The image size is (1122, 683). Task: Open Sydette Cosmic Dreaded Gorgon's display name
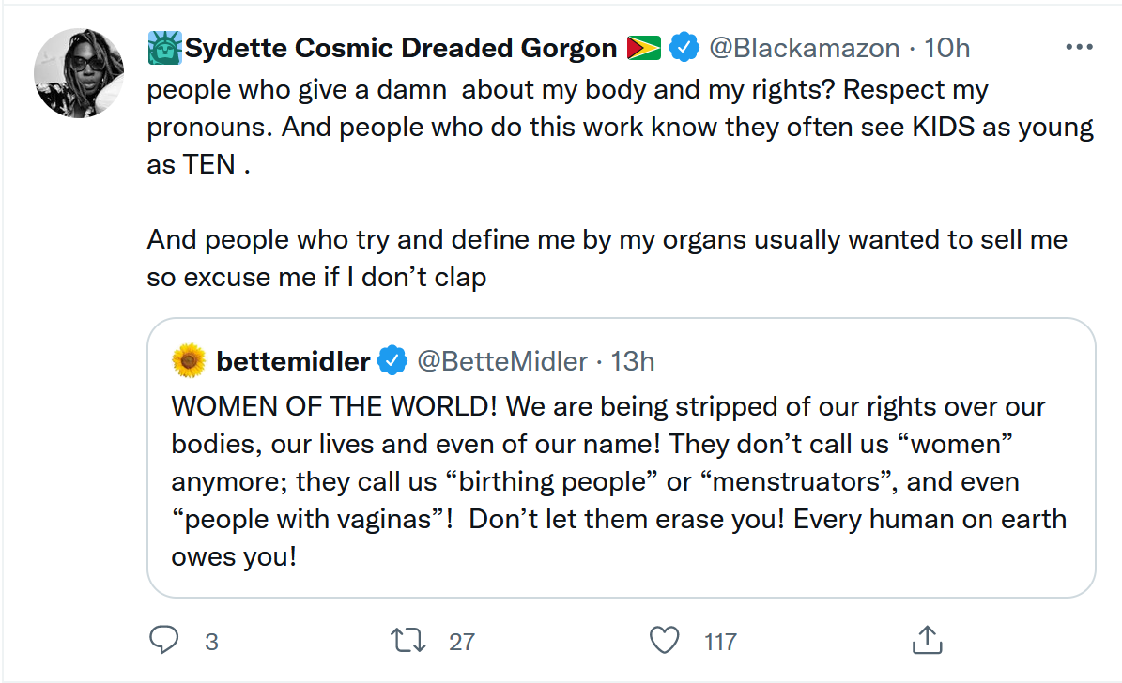tap(401, 47)
